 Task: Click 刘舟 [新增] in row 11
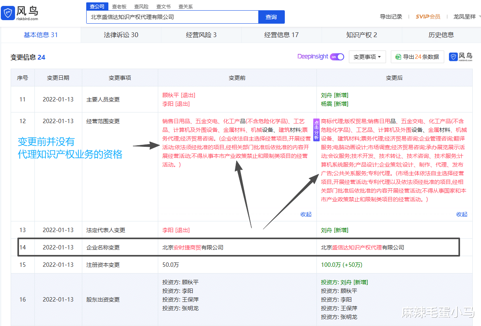click(x=335, y=95)
